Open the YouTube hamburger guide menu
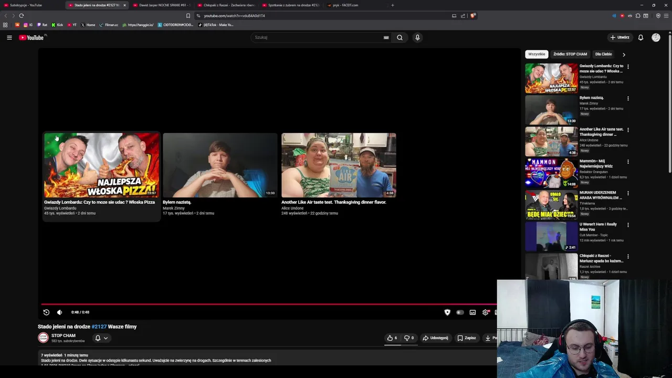Screen dimensions: 672x378 coord(9,37)
